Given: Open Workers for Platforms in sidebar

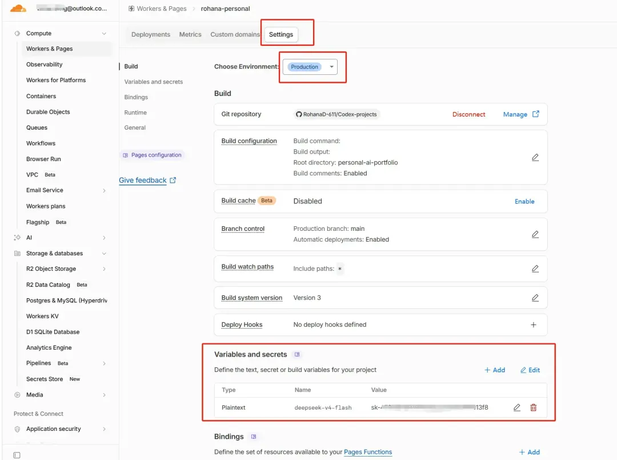Looking at the screenshot, I should coord(56,80).
